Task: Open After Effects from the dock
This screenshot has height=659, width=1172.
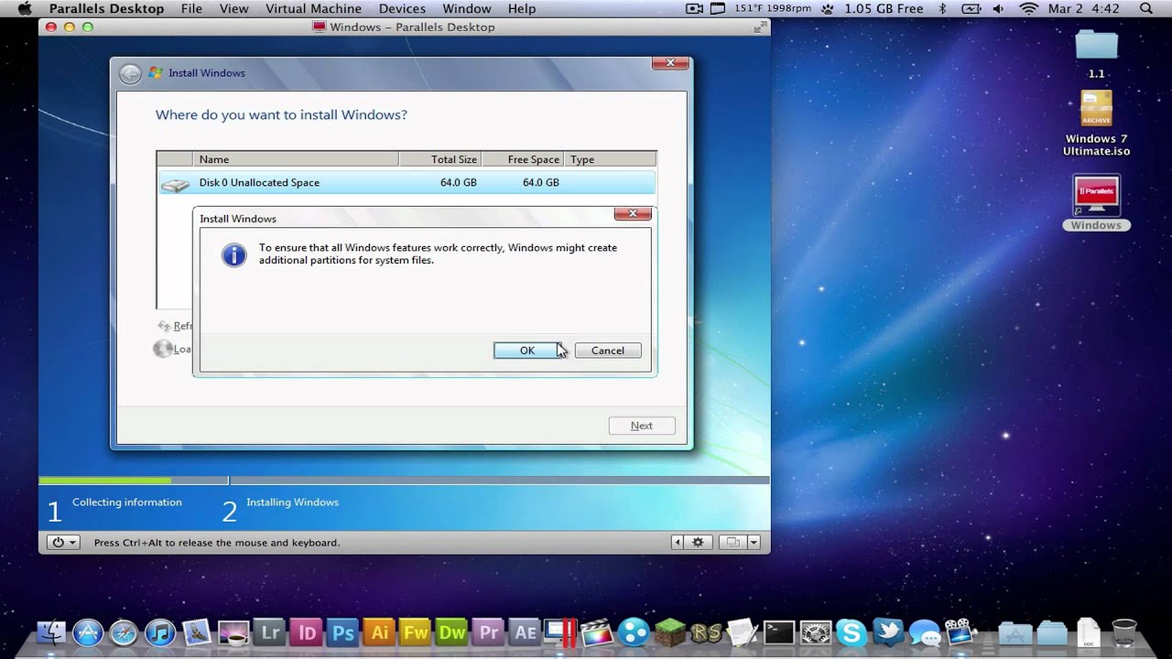Action: coord(525,632)
